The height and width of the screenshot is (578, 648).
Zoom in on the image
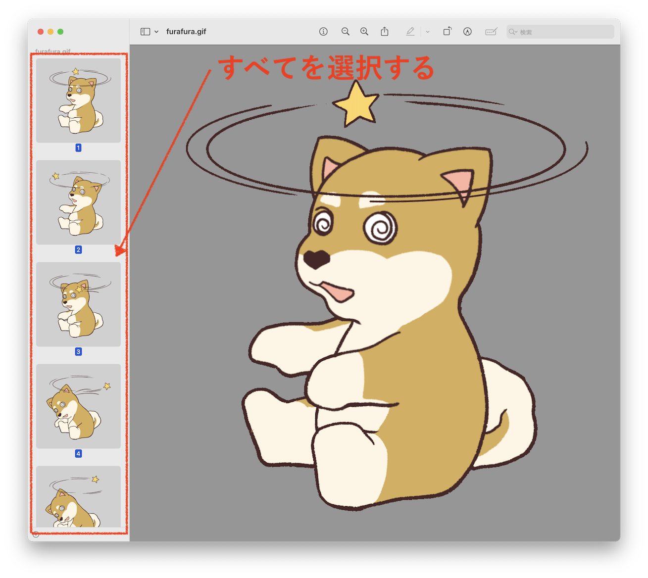pyautogui.click(x=364, y=32)
